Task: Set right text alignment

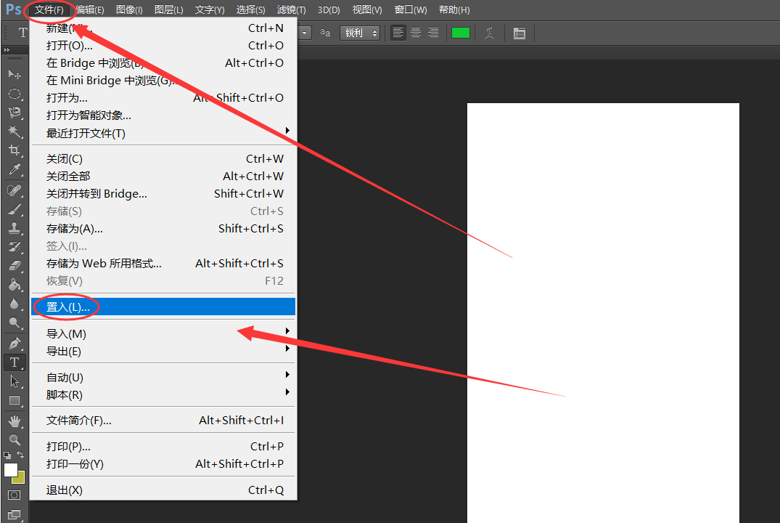Action: point(434,33)
